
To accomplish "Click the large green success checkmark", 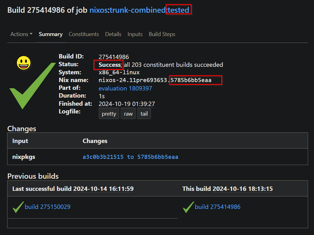I will pyautogui.click(x=33, y=86).
